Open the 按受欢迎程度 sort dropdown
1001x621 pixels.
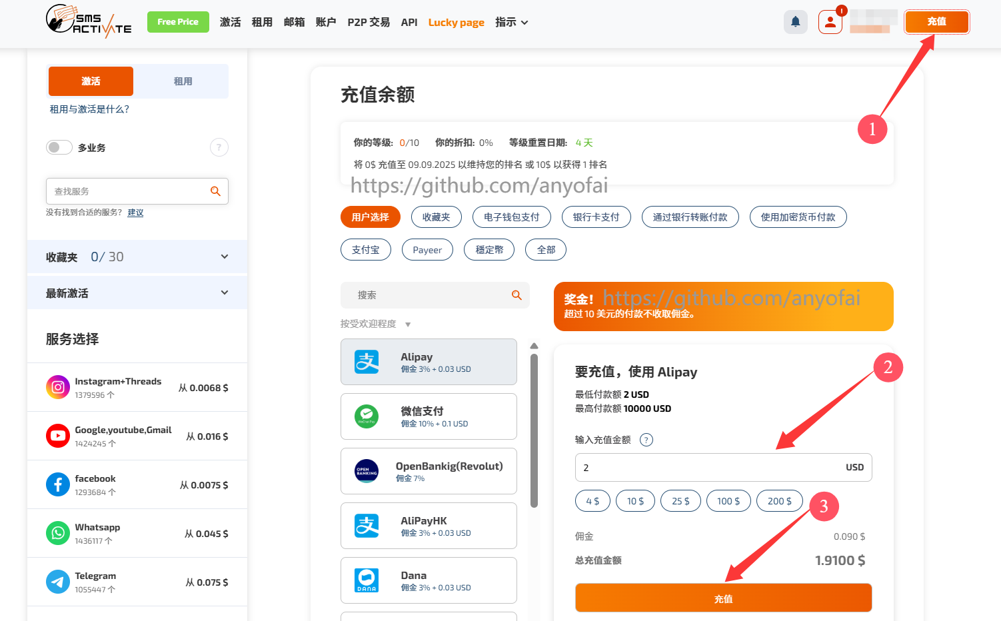[x=375, y=324]
